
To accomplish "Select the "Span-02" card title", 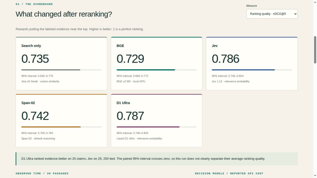I will tap(28, 103).
